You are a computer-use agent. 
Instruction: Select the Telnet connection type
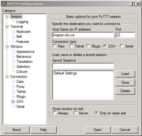point(71,46)
